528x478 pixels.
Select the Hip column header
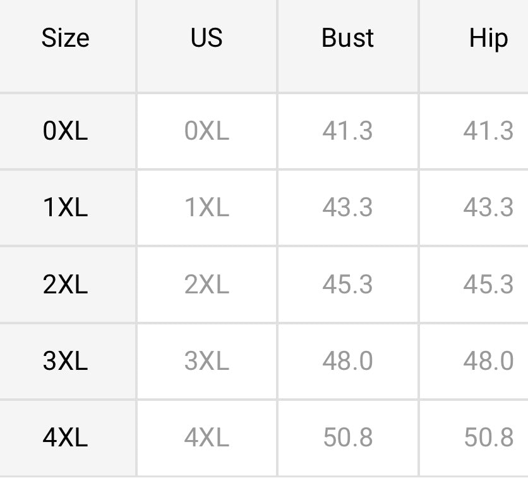tap(488, 39)
